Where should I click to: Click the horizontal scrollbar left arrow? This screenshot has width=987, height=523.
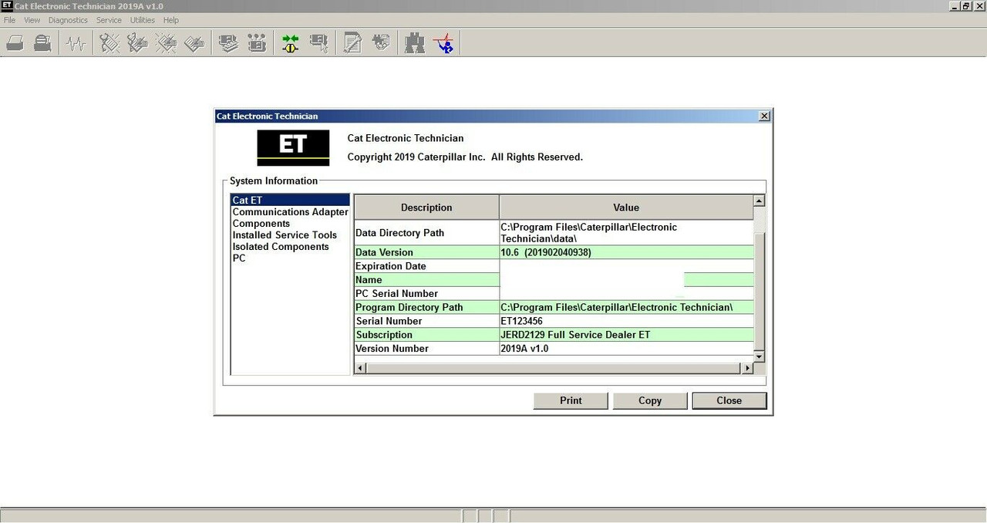(x=360, y=369)
